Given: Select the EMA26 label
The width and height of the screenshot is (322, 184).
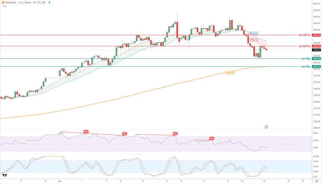Looking at the screenshot, I should click(x=254, y=34).
